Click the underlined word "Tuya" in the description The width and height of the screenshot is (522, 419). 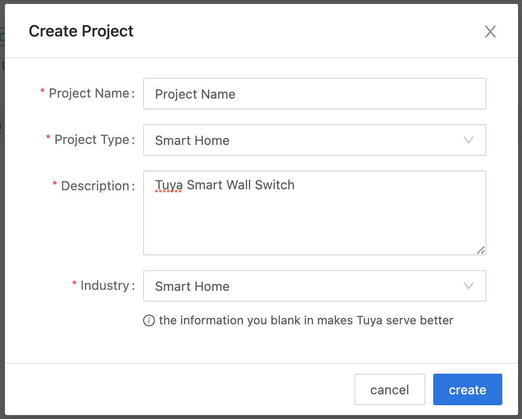point(169,185)
